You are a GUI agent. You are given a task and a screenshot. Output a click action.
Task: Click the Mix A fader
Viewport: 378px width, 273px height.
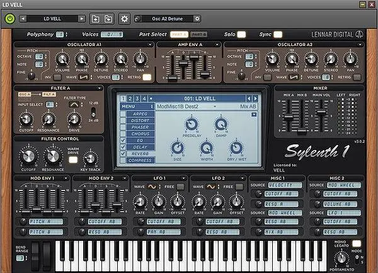point(289,117)
